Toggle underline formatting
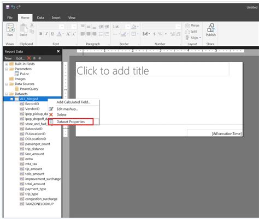 (52, 34)
